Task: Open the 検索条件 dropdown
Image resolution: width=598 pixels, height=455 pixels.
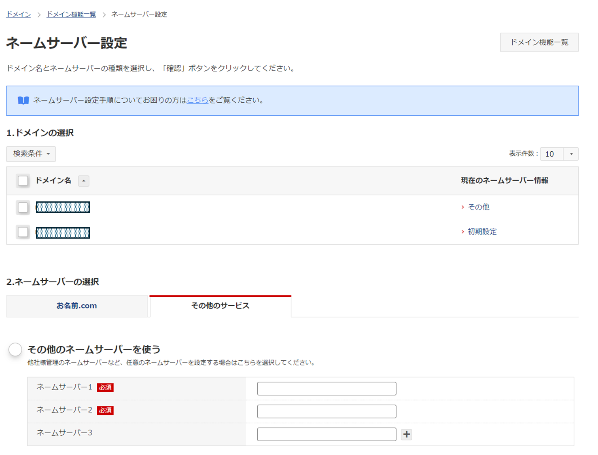Action: pyautogui.click(x=31, y=154)
